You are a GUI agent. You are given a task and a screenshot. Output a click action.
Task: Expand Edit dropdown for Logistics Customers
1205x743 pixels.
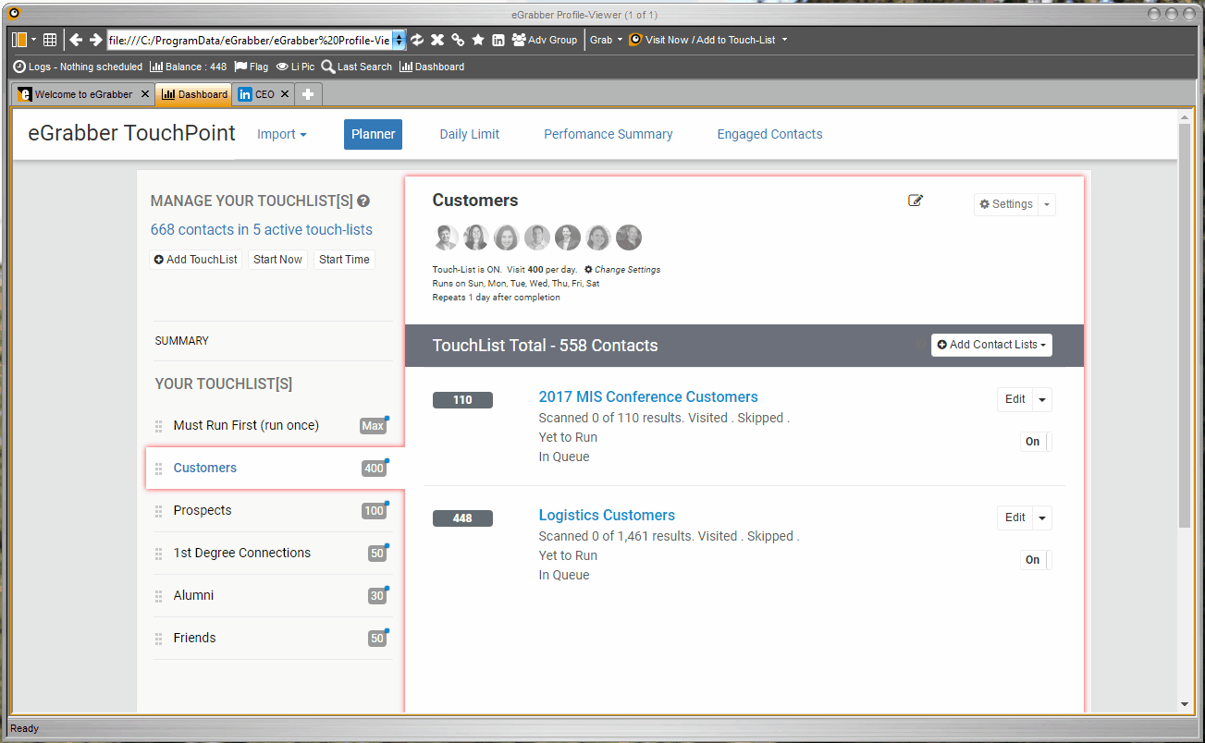tap(1042, 518)
